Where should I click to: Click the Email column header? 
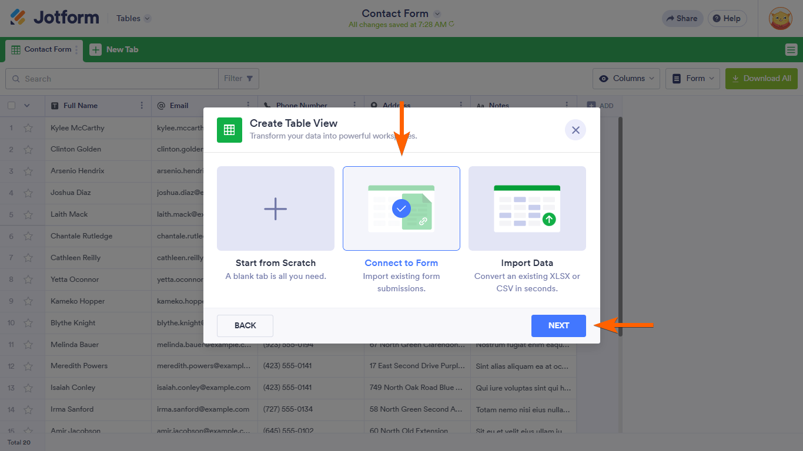pos(205,106)
